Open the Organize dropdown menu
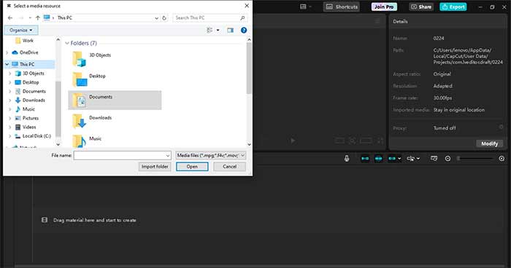The image size is (511, 268). [21, 31]
